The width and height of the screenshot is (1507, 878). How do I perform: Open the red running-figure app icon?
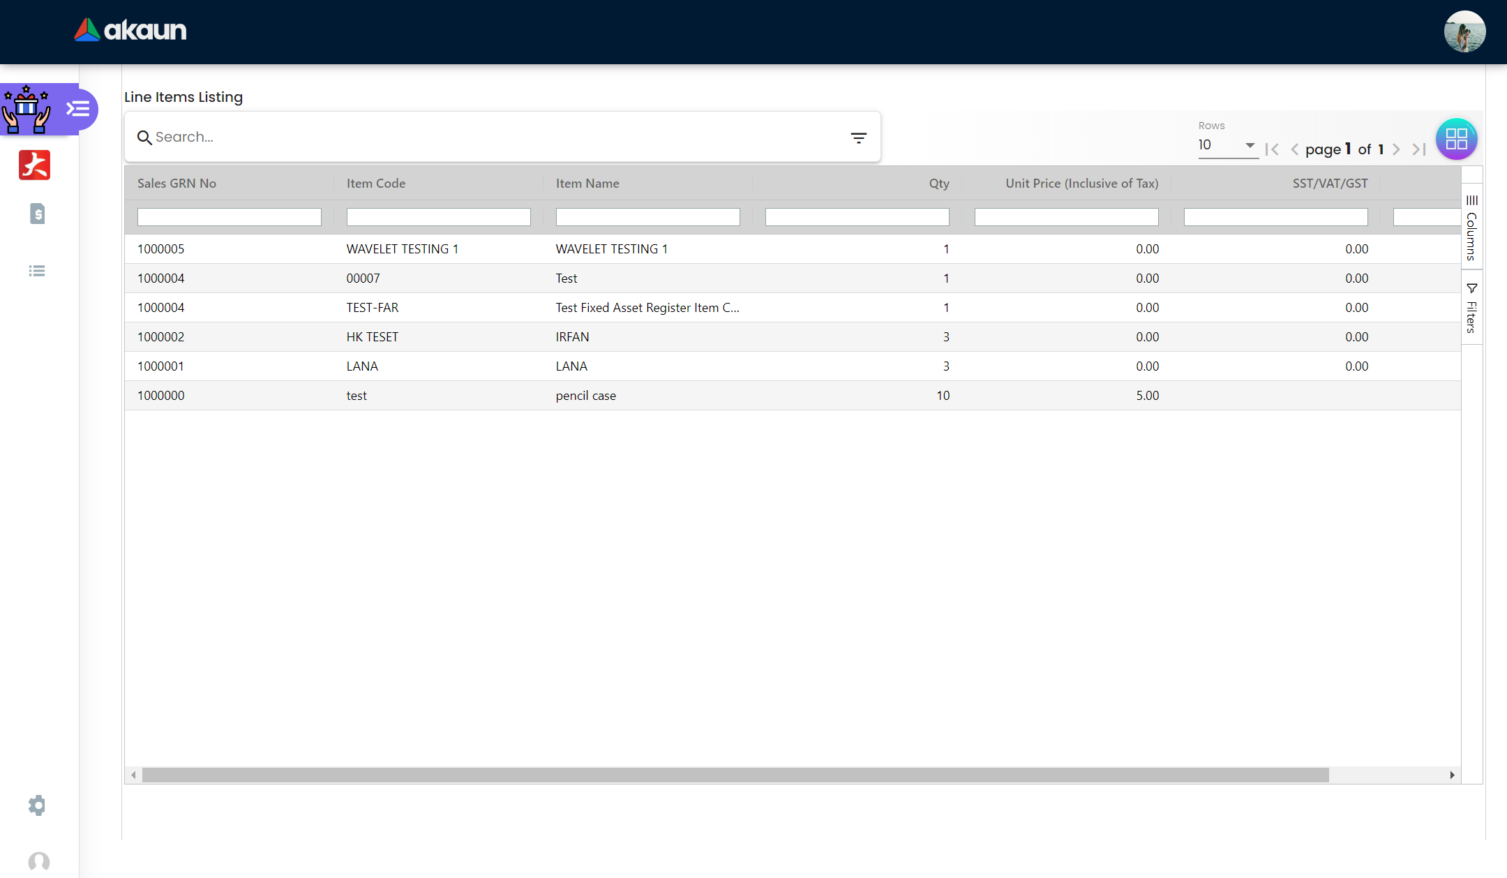pos(35,165)
